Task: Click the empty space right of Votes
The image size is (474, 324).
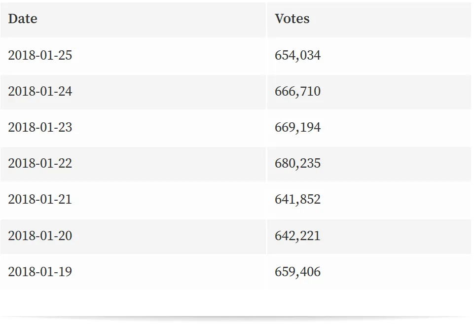Action: 390,20
